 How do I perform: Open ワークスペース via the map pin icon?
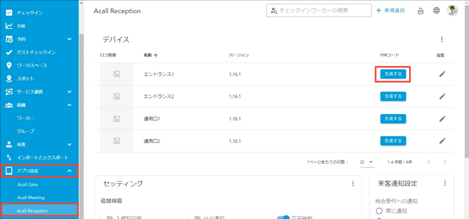point(9,66)
